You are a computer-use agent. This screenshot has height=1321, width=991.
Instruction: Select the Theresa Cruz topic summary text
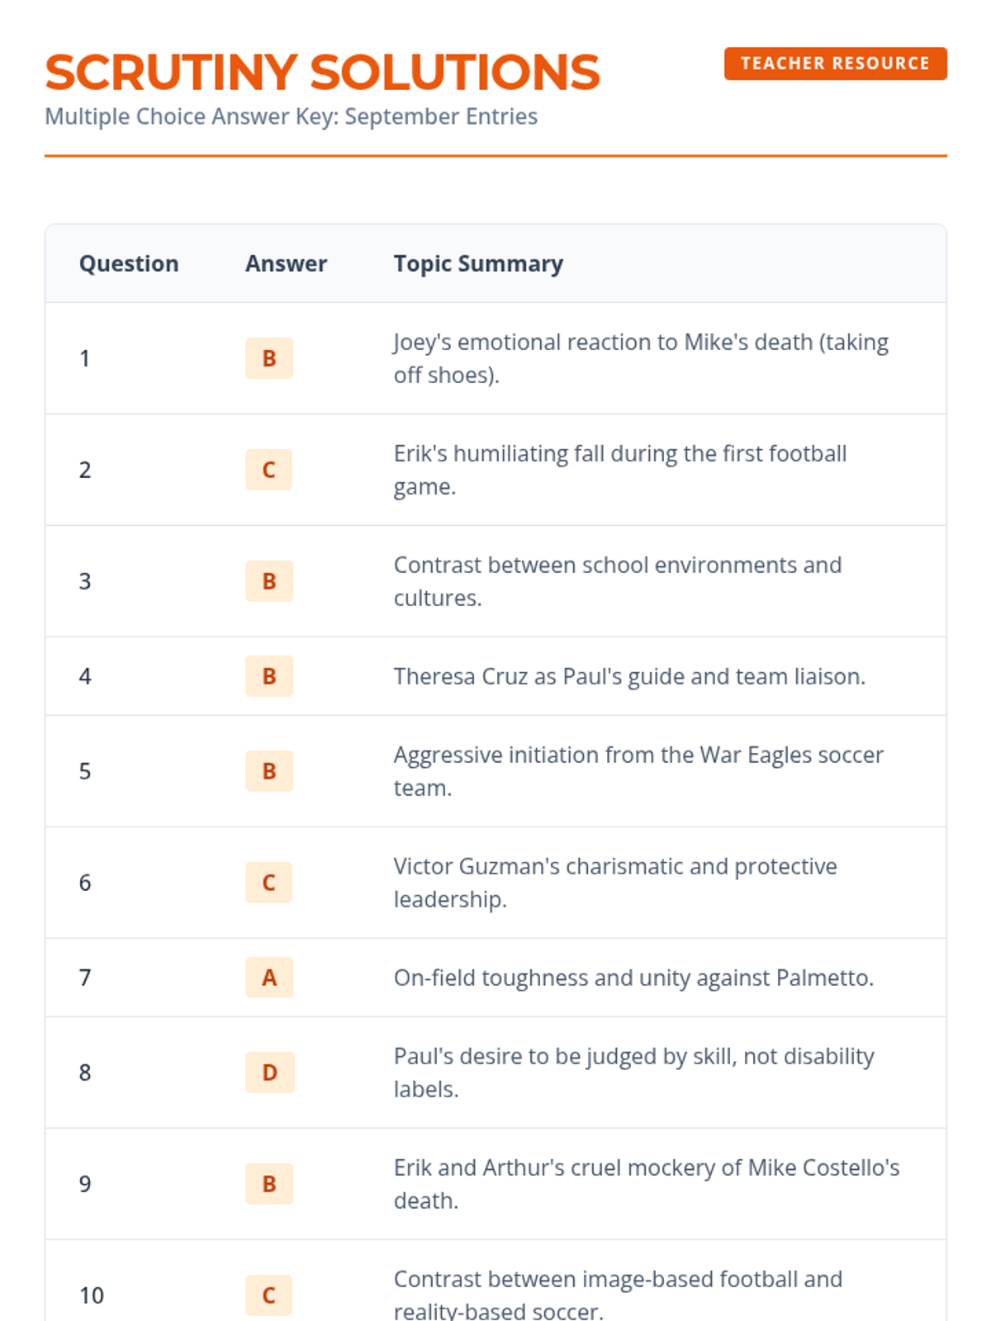(629, 676)
